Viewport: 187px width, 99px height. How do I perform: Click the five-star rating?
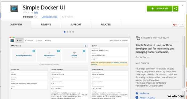[28, 17]
